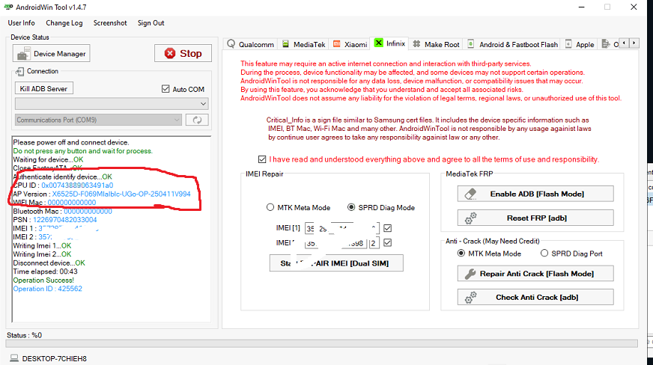Click 'Writing Imei 1...OK' log line
The height and width of the screenshot is (365, 653).
[42, 245]
